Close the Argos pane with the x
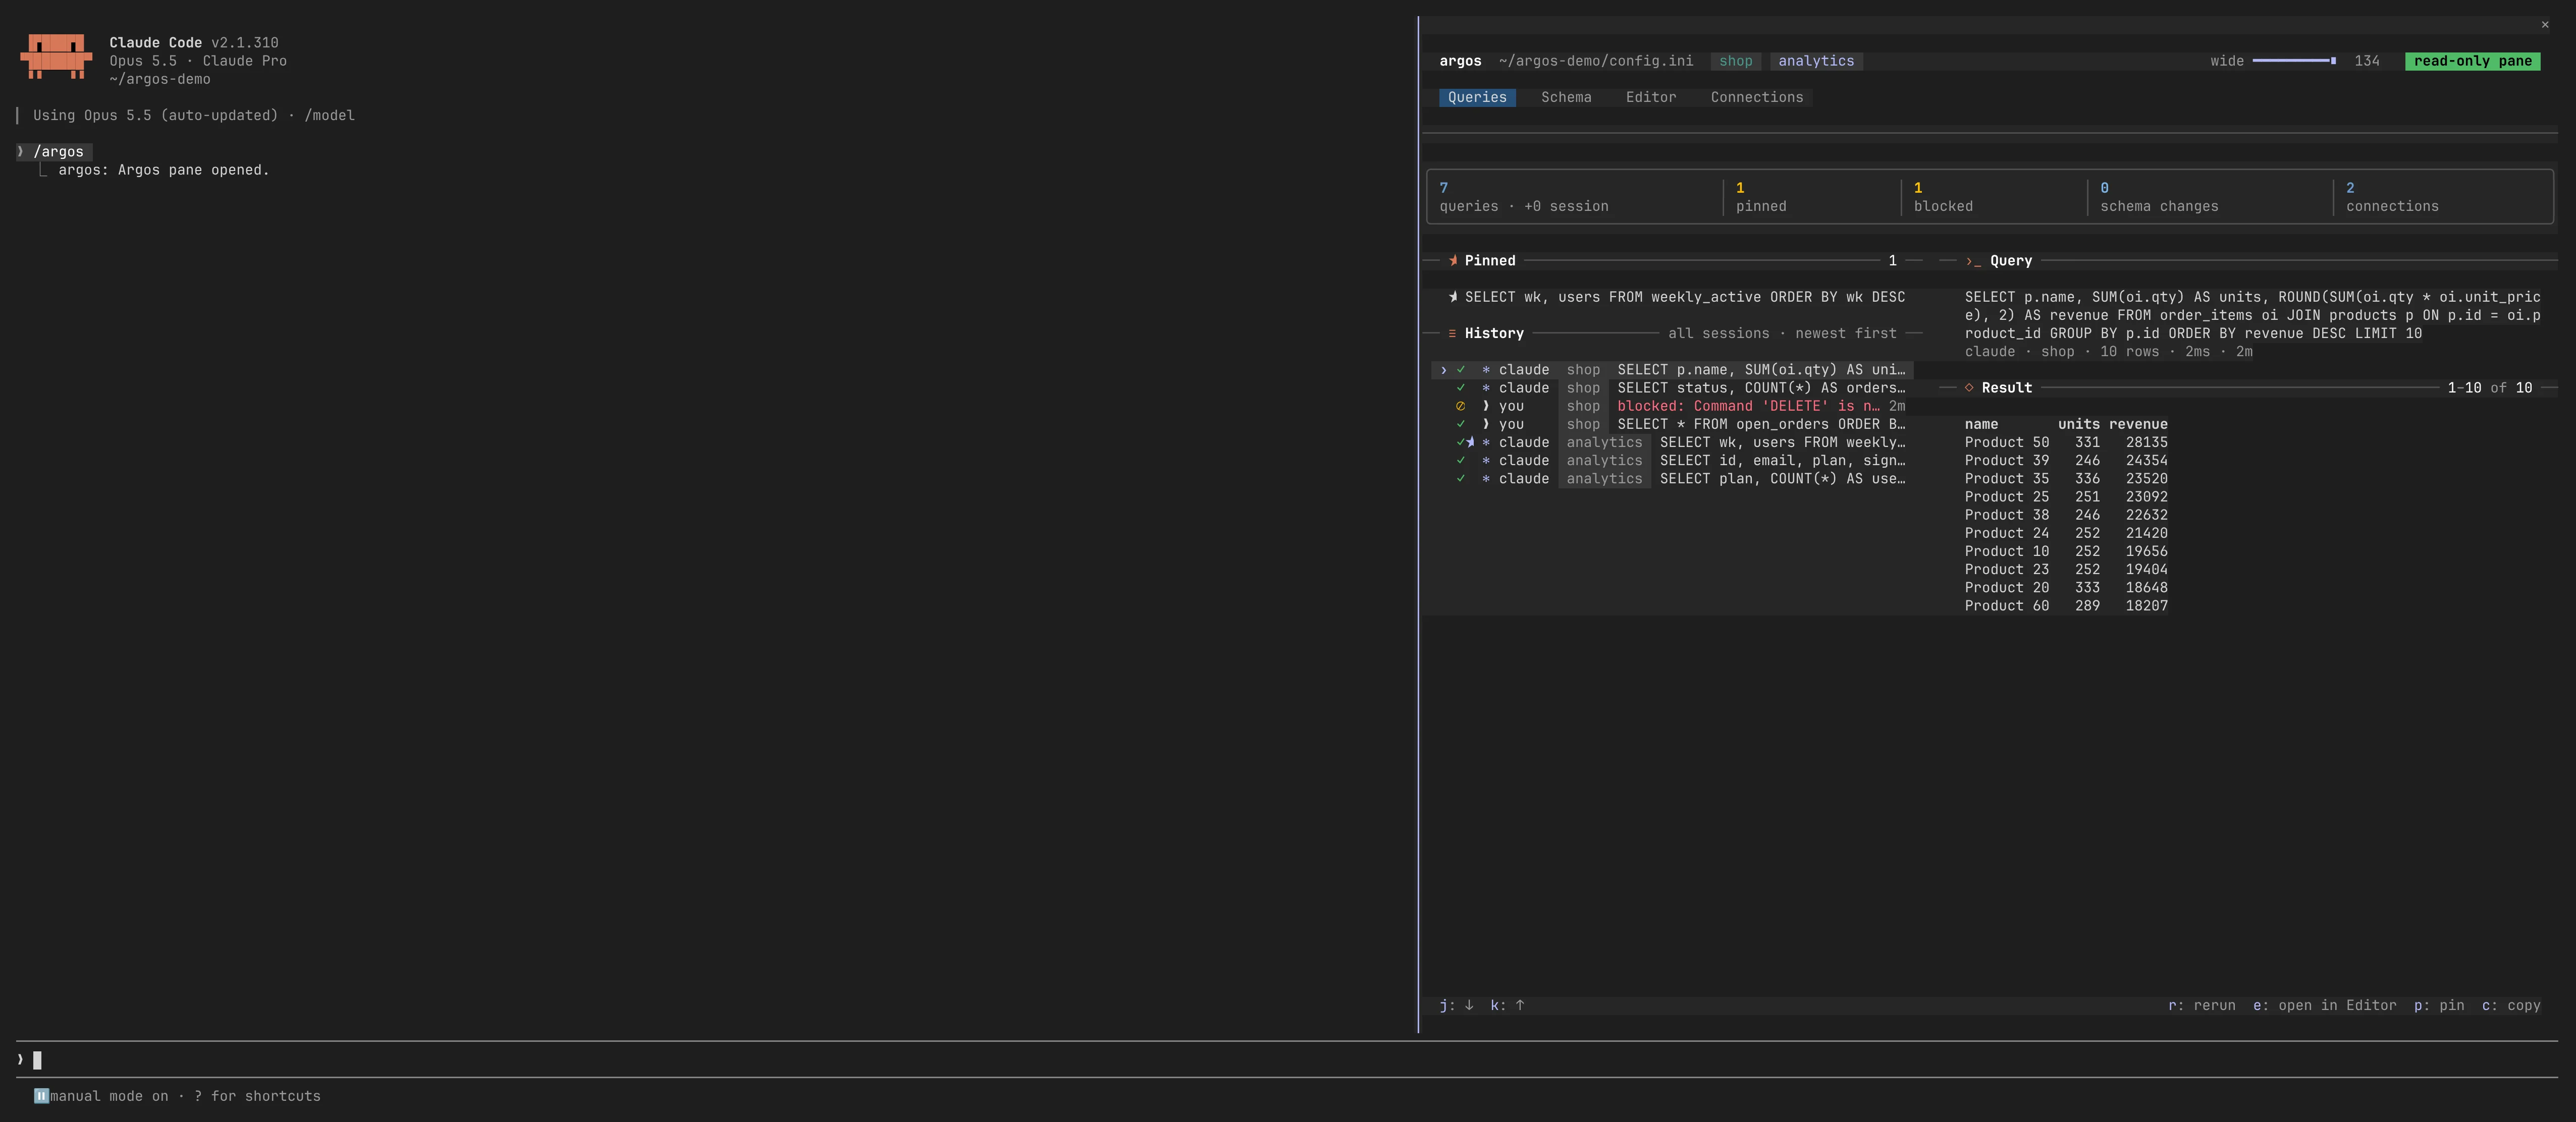Screen dimensions: 2576x1122 click(x=2545, y=25)
